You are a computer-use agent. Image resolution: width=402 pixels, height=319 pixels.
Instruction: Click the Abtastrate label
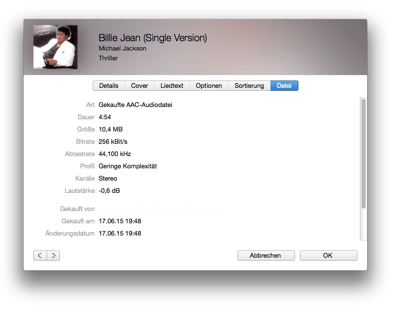(x=80, y=154)
